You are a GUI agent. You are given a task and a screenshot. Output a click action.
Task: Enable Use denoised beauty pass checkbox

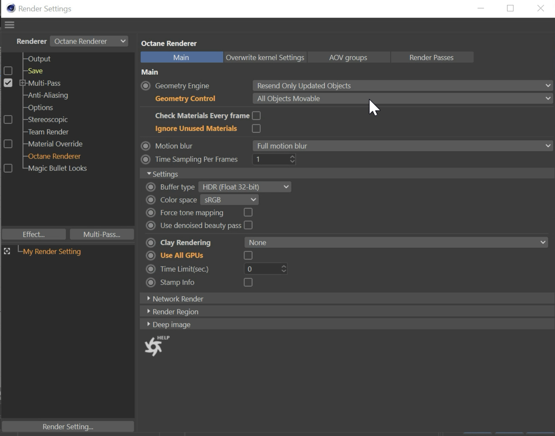[248, 225]
